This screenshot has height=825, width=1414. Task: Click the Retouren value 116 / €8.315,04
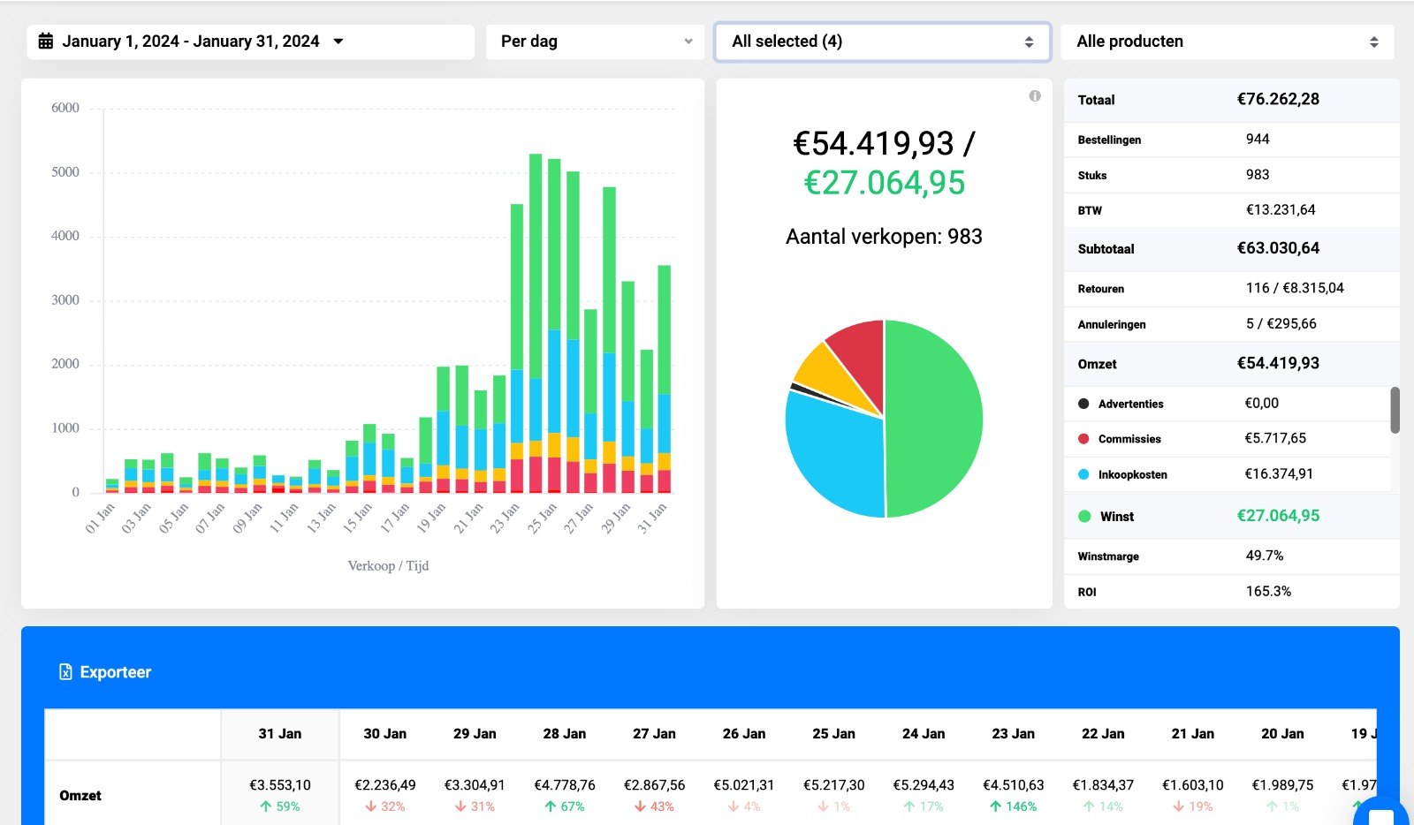point(1295,288)
